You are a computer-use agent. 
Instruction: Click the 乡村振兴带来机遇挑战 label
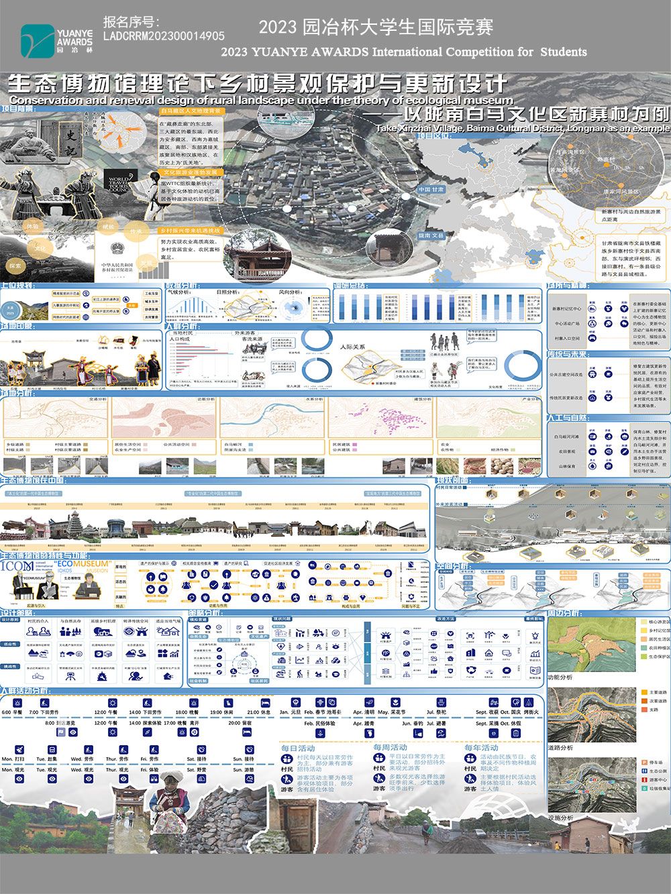(190, 230)
